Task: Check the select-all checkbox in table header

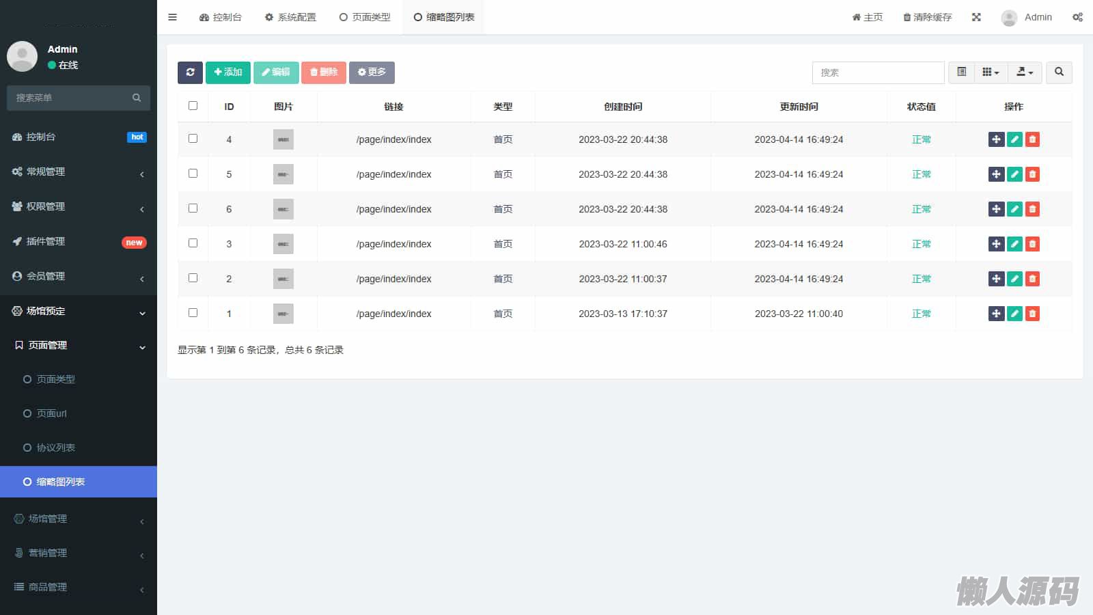Action: [193, 106]
